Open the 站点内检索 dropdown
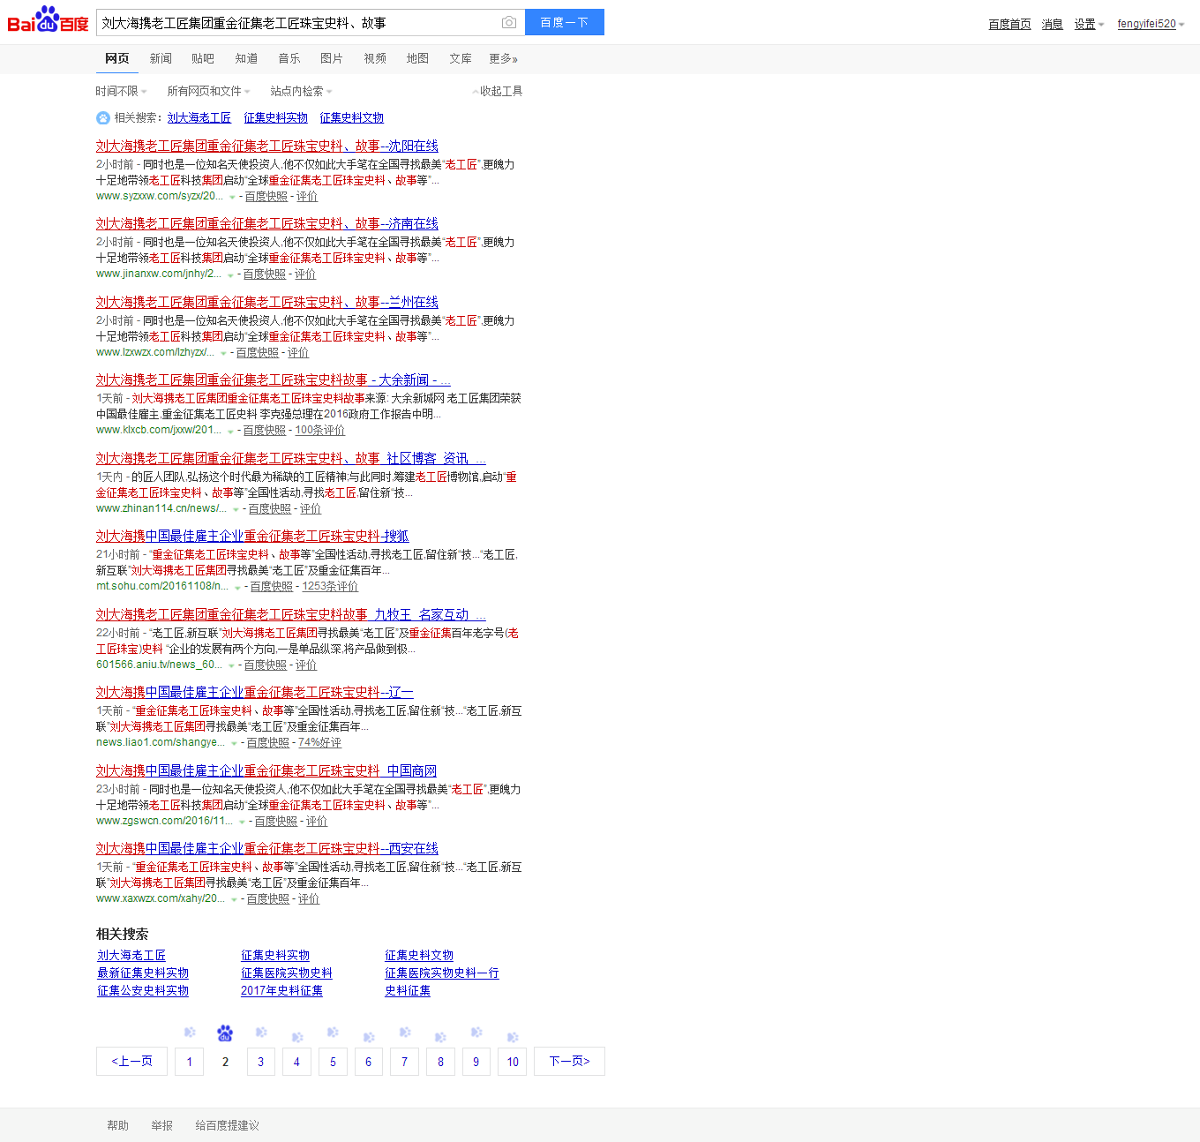Image resolution: width=1200 pixels, height=1142 pixels. coord(302,91)
